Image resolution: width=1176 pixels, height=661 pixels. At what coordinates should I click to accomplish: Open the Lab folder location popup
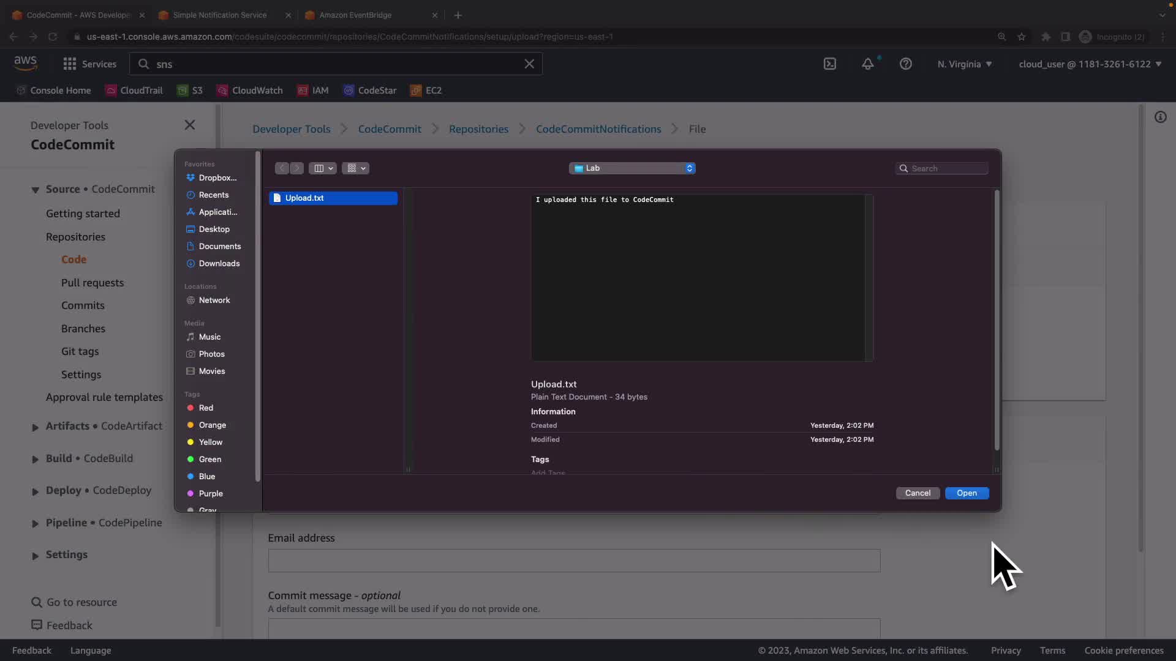tap(632, 168)
